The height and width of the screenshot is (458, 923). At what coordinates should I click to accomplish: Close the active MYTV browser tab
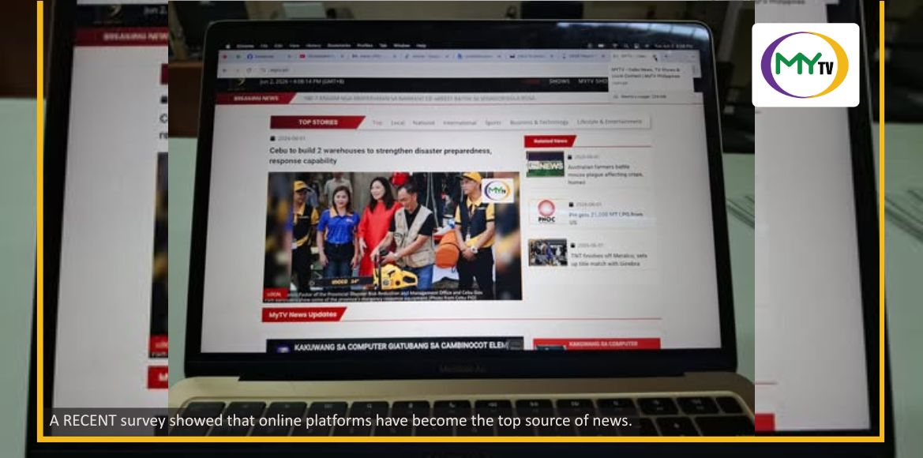[x=655, y=56]
